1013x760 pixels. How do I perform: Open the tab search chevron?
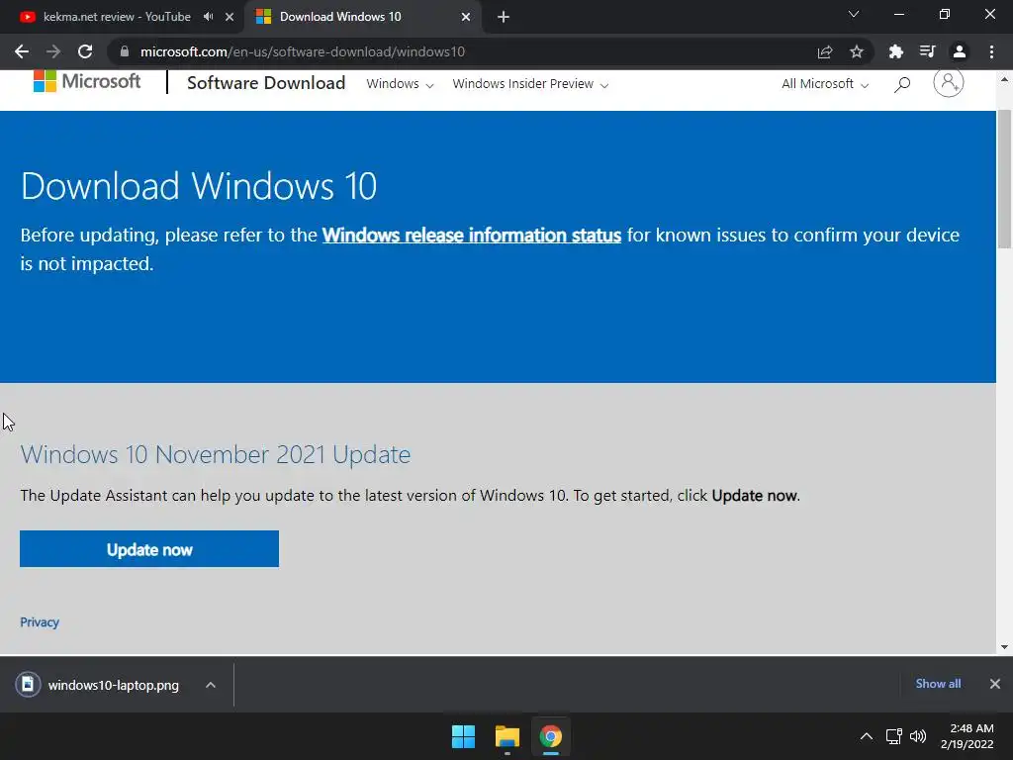pos(854,14)
